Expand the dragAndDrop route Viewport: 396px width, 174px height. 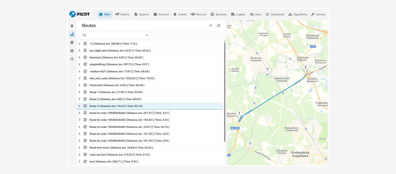[x=79, y=64]
